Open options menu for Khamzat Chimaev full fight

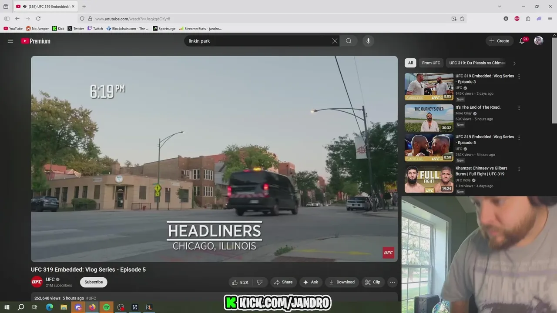[519, 169]
